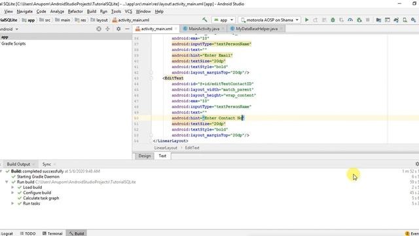Viewport: 419px width, 236px height.
Task: Select the app module in the project tree
Action: (5, 37)
